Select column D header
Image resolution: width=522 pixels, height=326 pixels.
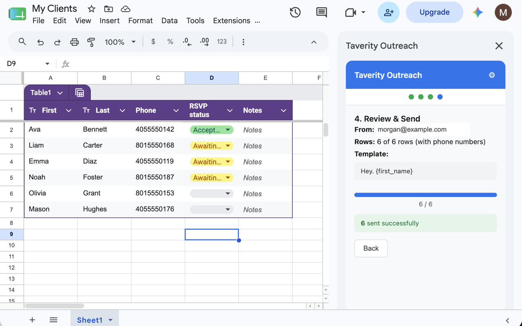[x=212, y=78]
